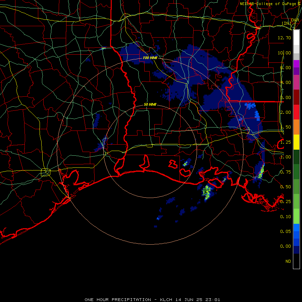Select the 12.70 legend value
Screen dimensions: 302x302
tap(284, 38)
